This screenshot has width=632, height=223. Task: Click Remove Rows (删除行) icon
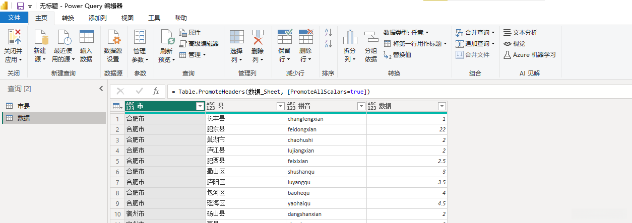tap(306, 37)
